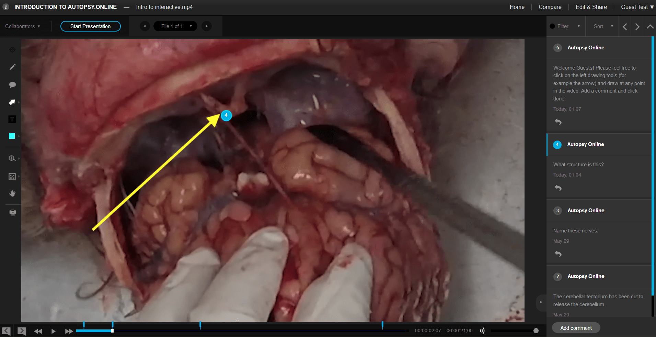Image resolution: width=656 pixels, height=337 pixels.
Task: Open Edit & Share menu
Action: (x=591, y=7)
